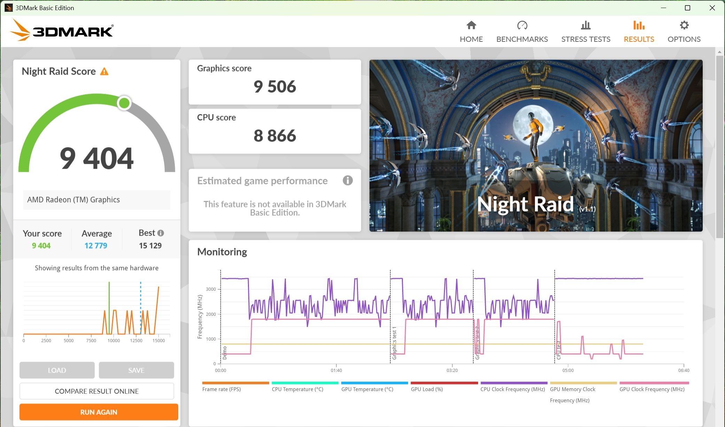The width and height of the screenshot is (725, 427).
Task: Switch to the STRESS TESTS tab label
Action: (586, 39)
